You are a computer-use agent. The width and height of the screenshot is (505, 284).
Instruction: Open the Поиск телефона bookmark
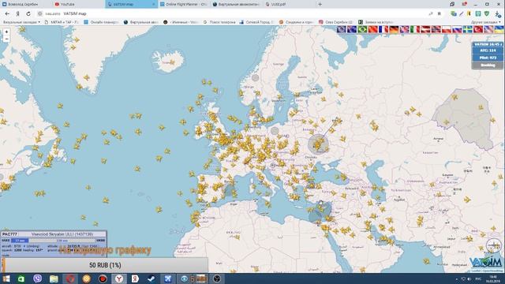(x=219, y=22)
